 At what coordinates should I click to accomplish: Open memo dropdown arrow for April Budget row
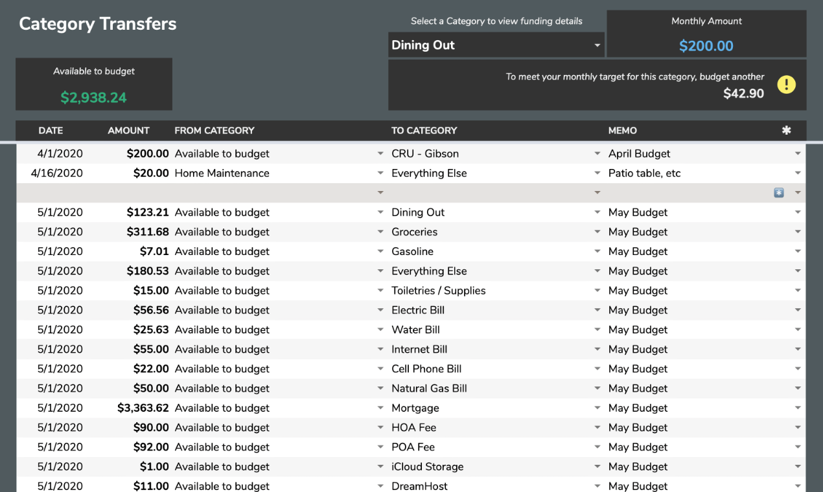pyautogui.click(x=798, y=154)
